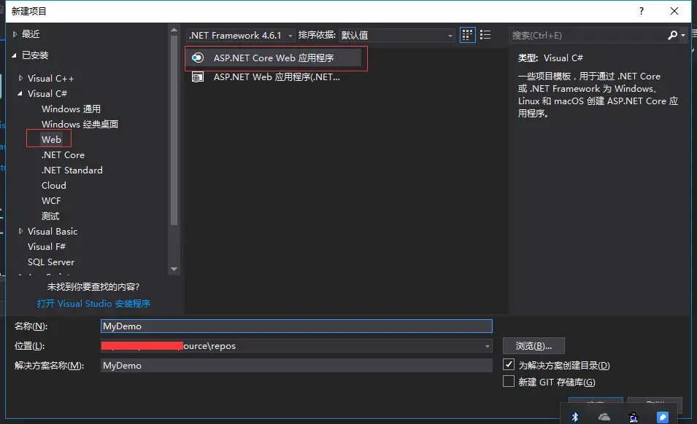Select Windows 通用 category

point(71,109)
